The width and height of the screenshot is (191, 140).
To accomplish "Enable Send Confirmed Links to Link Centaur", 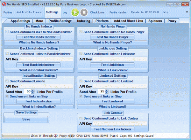I will [81, 118].
